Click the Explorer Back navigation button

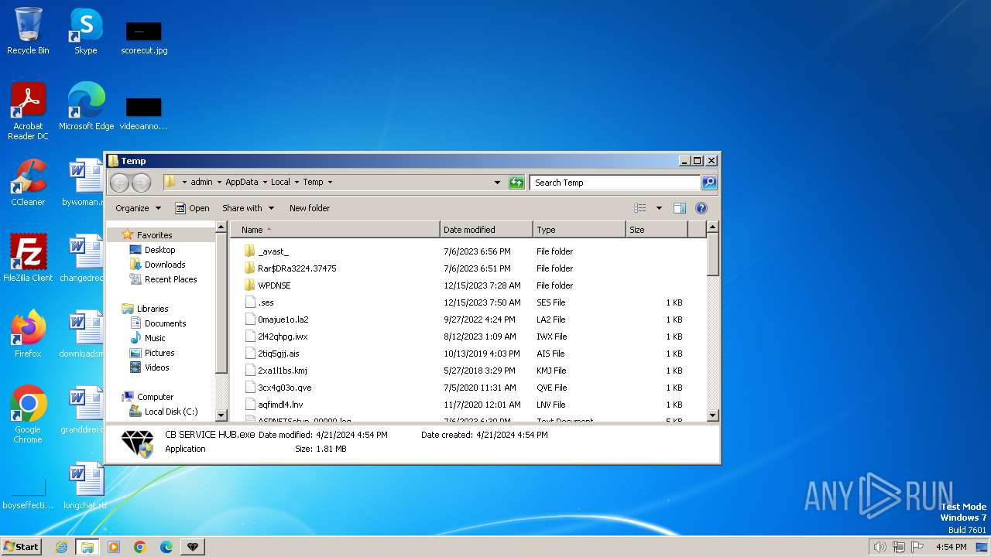(119, 183)
